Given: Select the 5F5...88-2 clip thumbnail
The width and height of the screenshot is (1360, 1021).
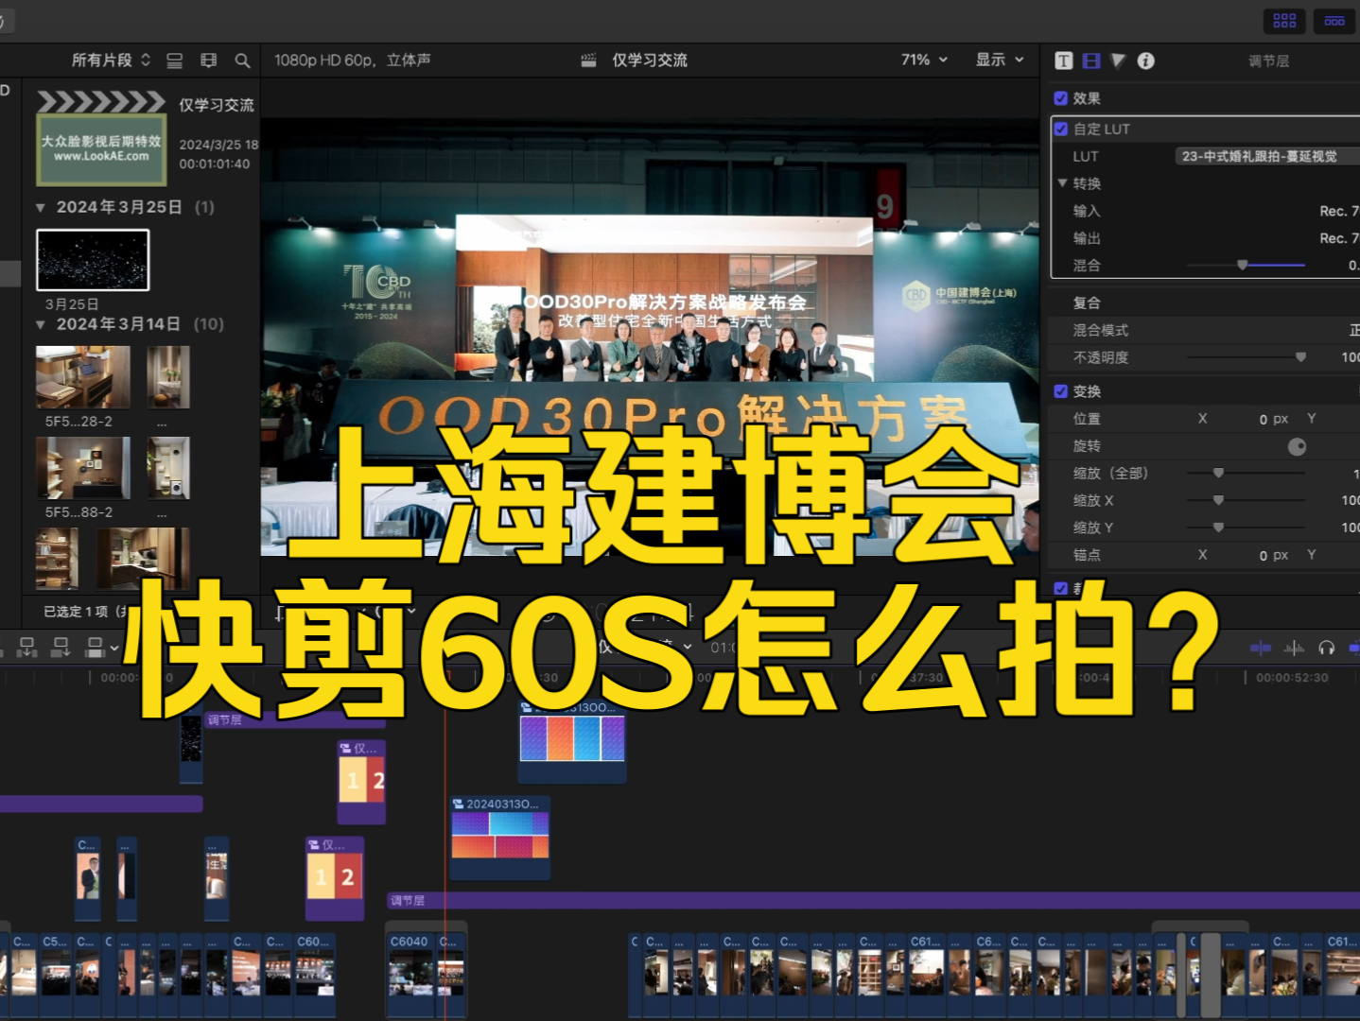Looking at the screenshot, I should pos(83,468).
